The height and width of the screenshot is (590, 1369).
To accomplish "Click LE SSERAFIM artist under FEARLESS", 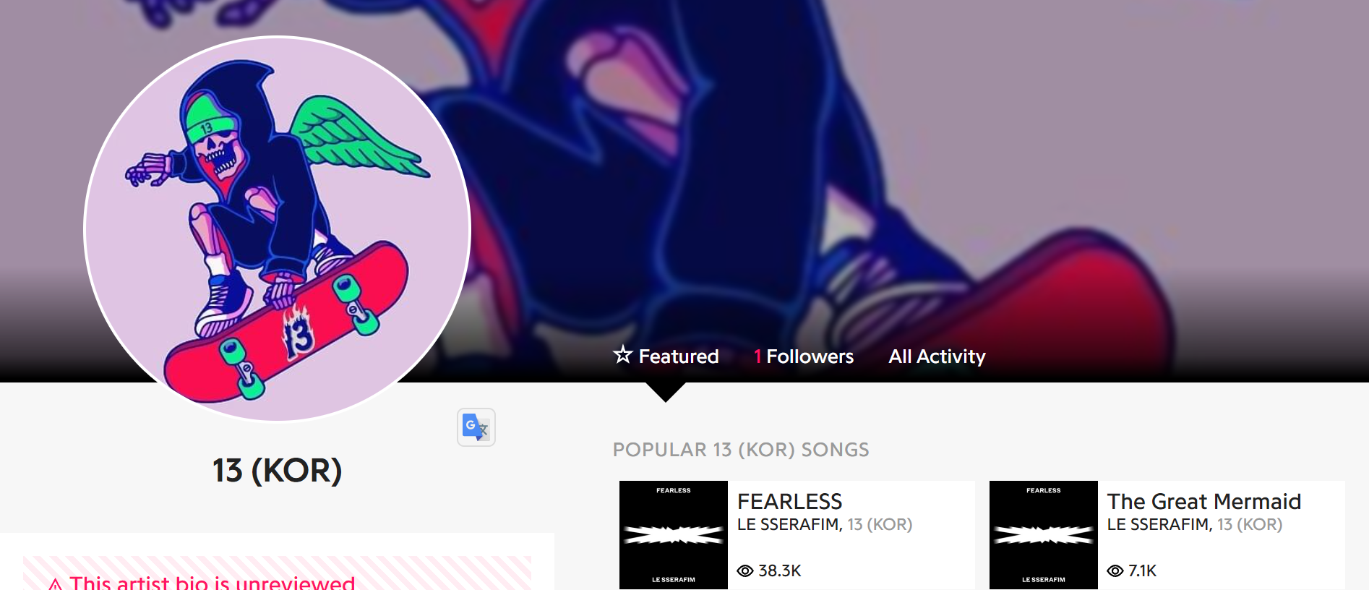I will pos(789,524).
